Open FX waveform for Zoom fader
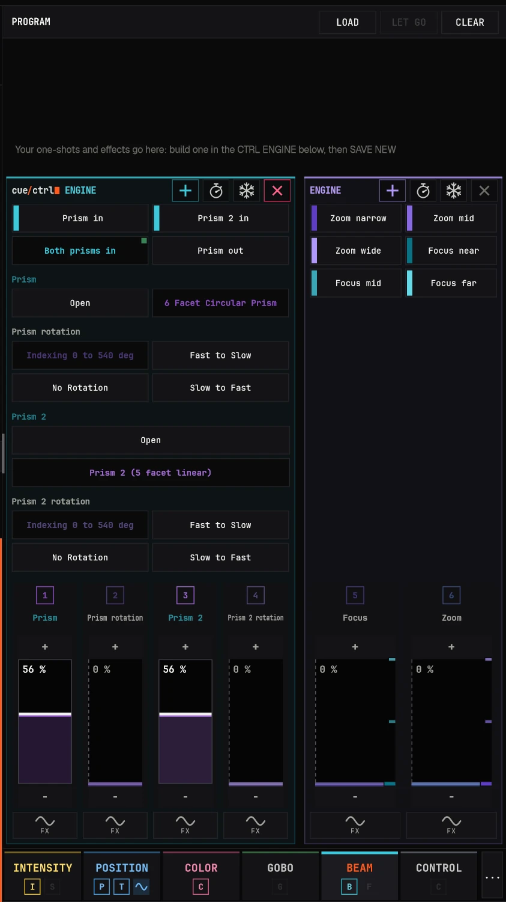506x902 pixels. pos(451,825)
